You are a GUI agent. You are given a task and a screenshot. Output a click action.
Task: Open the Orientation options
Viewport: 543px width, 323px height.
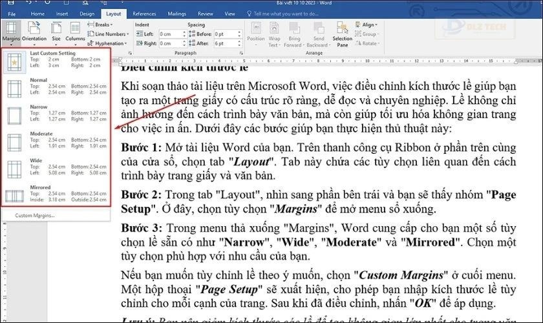coord(34,34)
